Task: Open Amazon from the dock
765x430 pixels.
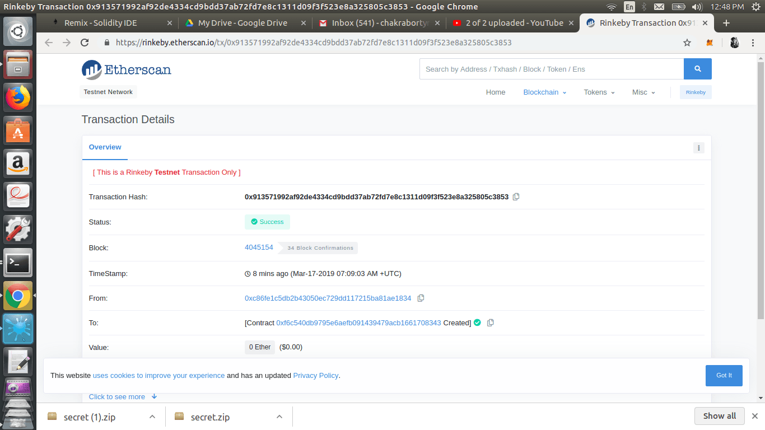Action: (18, 163)
